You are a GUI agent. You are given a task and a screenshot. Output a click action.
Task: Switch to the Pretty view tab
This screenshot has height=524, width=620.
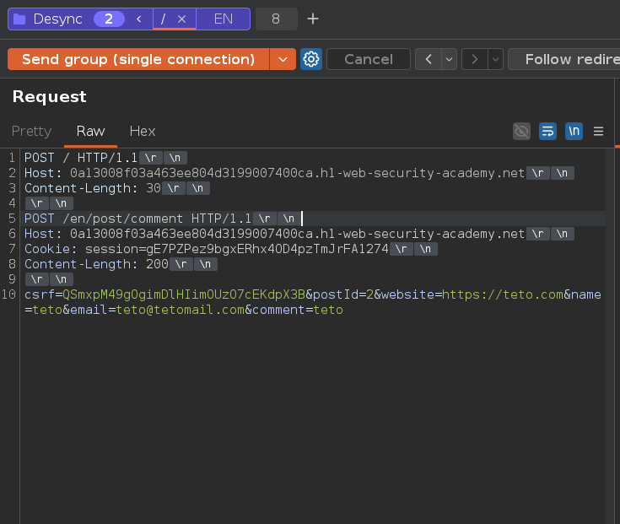tap(32, 132)
